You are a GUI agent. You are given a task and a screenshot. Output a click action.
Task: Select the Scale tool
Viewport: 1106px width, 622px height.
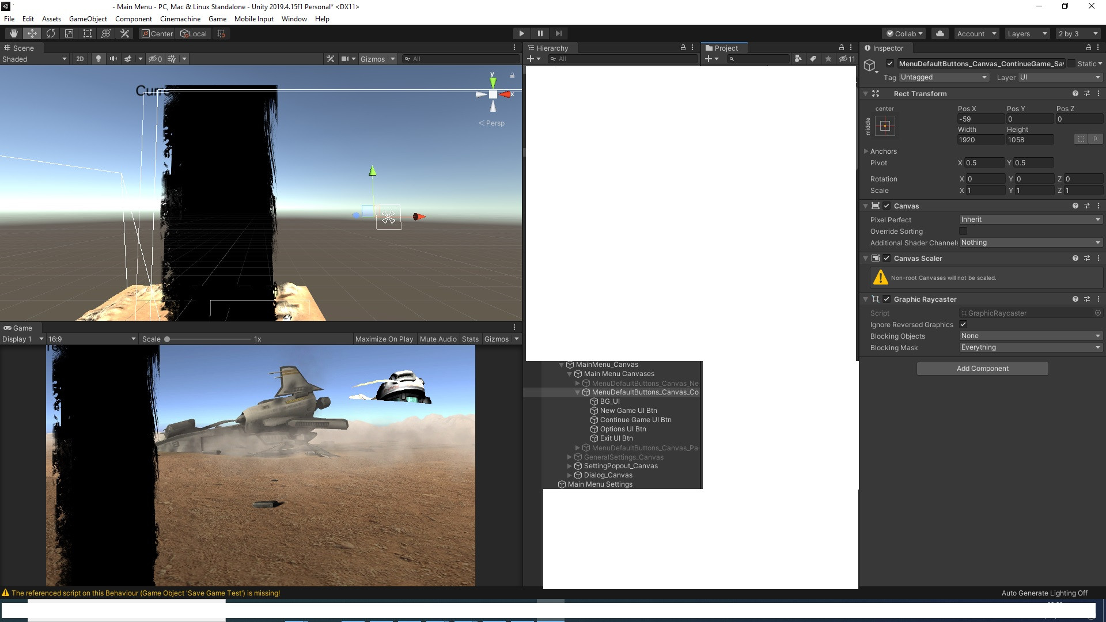tap(69, 33)
